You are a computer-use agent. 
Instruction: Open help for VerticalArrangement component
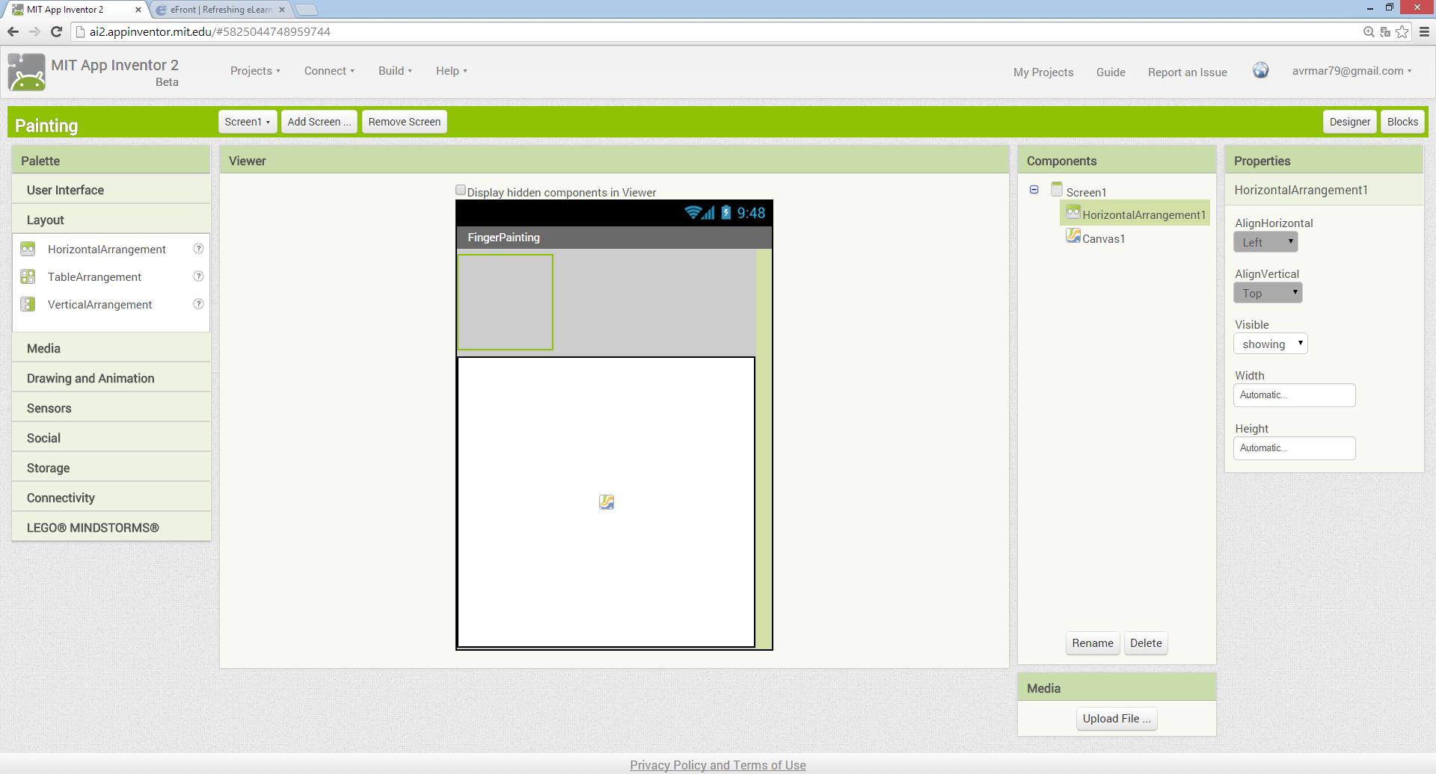pos(198,304)
